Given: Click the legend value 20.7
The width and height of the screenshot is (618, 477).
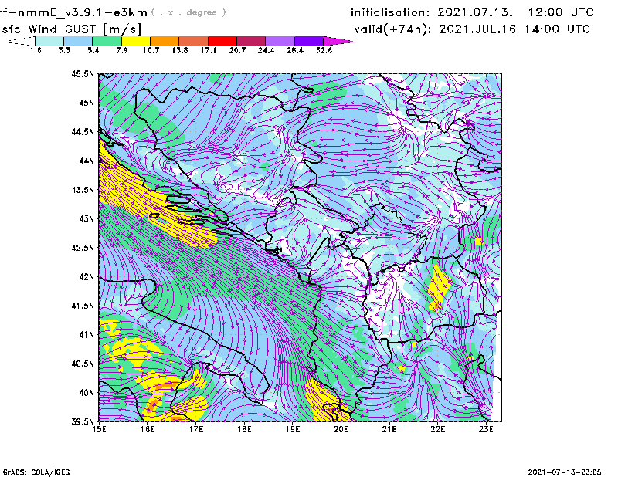Looking at the screenshot, I should point(237,50).
